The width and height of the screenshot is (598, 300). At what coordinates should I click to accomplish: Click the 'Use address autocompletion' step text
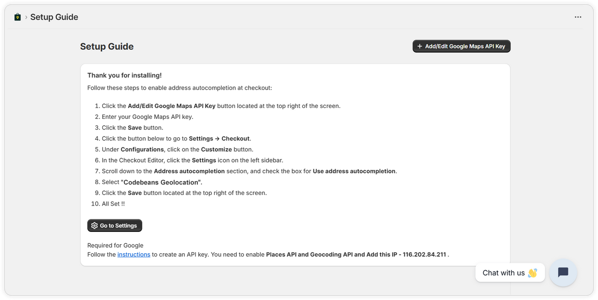[x=354, y=171]
